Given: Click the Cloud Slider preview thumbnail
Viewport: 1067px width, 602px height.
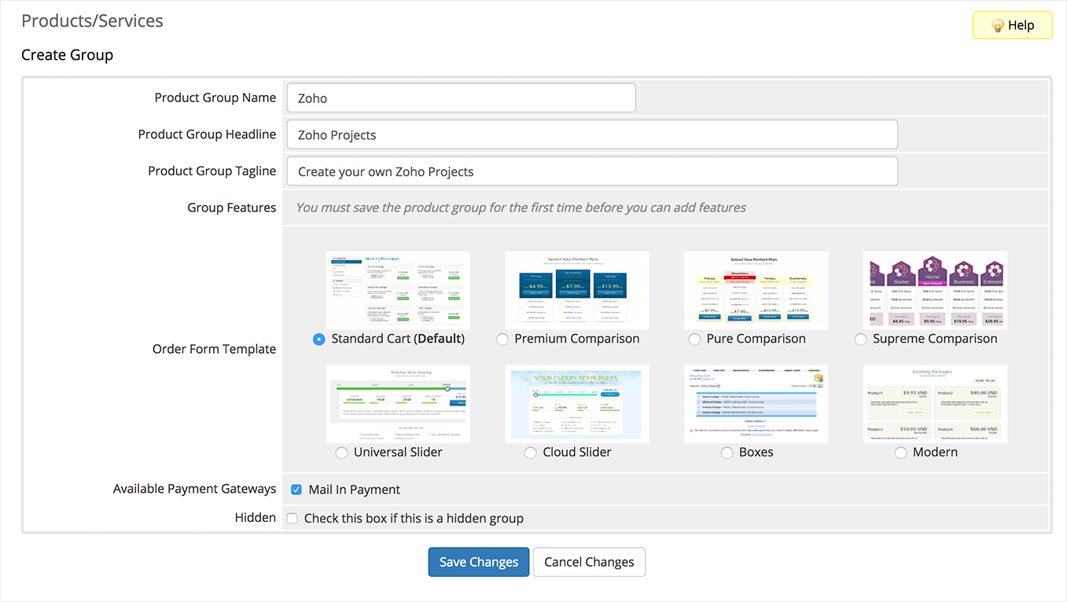Looking at the screenshot, I should point(577,403).
